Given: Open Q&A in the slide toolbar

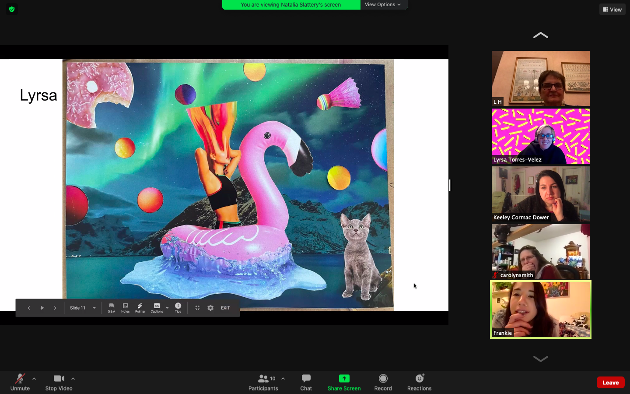Looking at the screenshot, I should point(112,308).
